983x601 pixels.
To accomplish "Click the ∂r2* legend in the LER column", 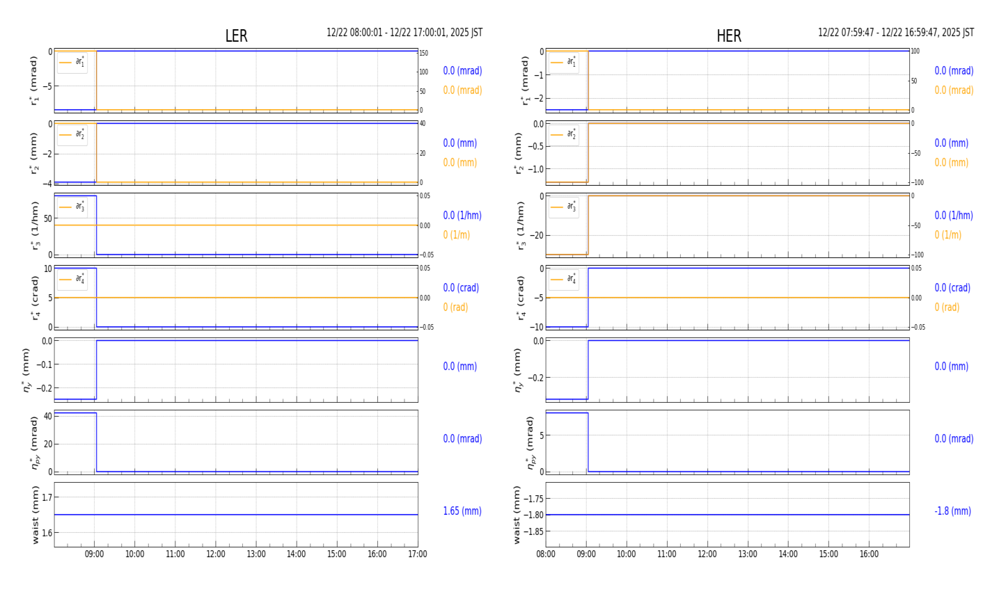I will [x=72, y=135].
